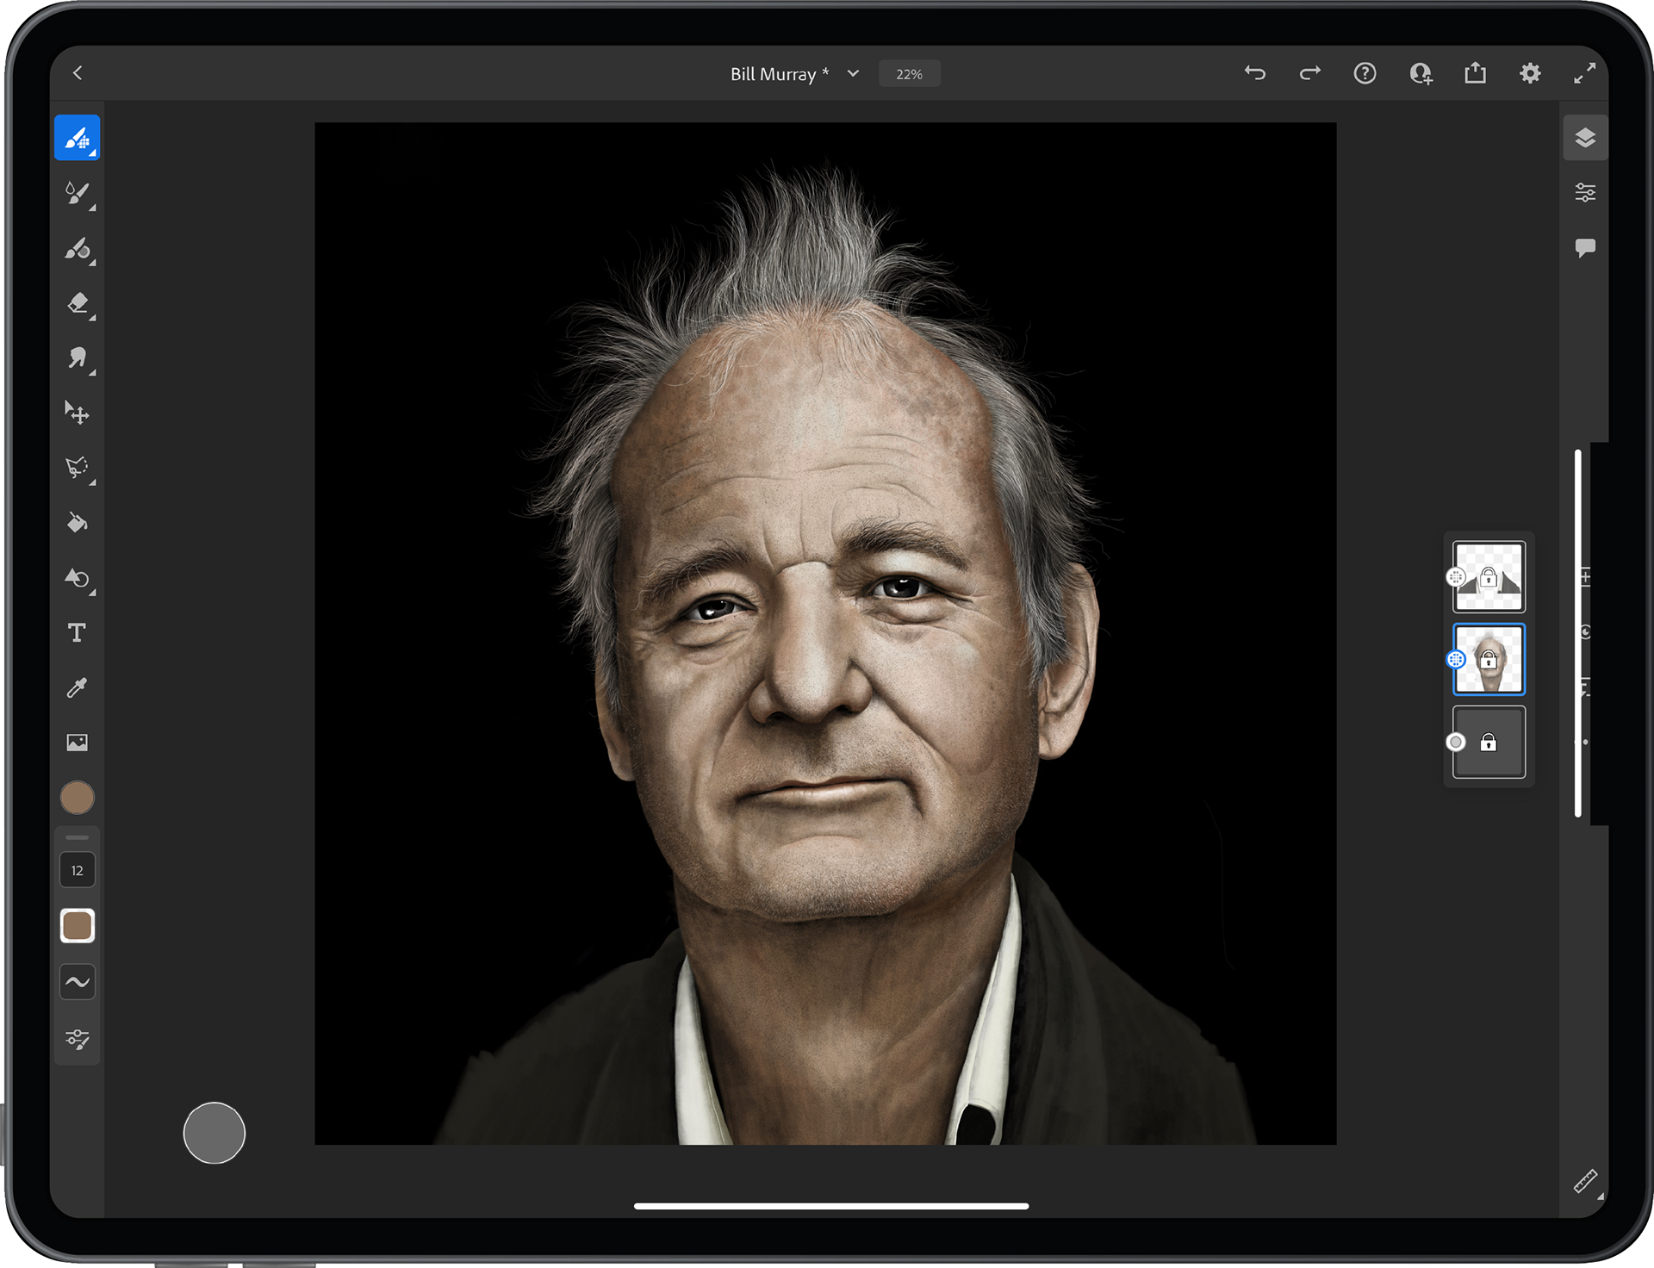Select the pixel brush tool
This screenshot has width=1654, height=1268.
77,138
